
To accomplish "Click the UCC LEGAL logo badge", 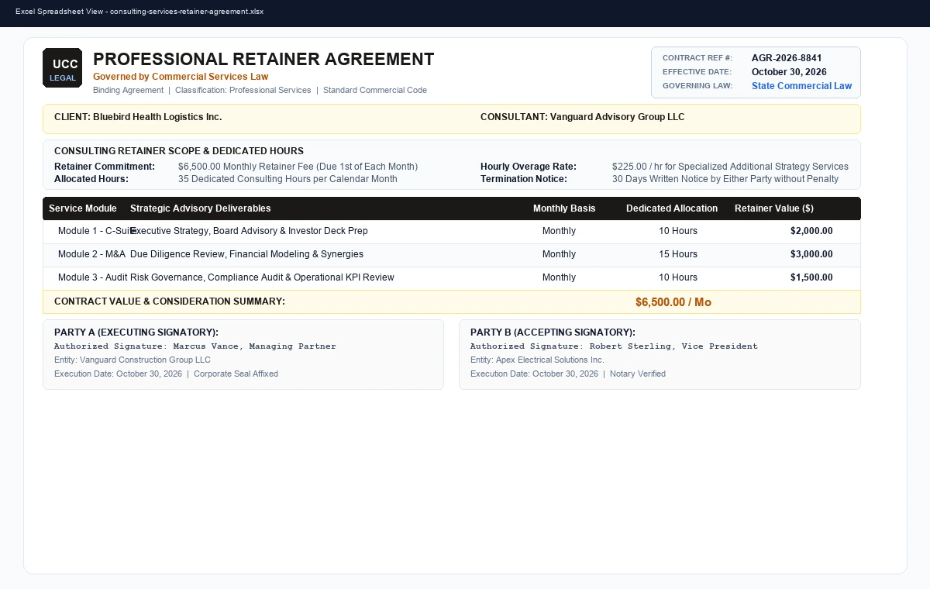I will (62, 68).
